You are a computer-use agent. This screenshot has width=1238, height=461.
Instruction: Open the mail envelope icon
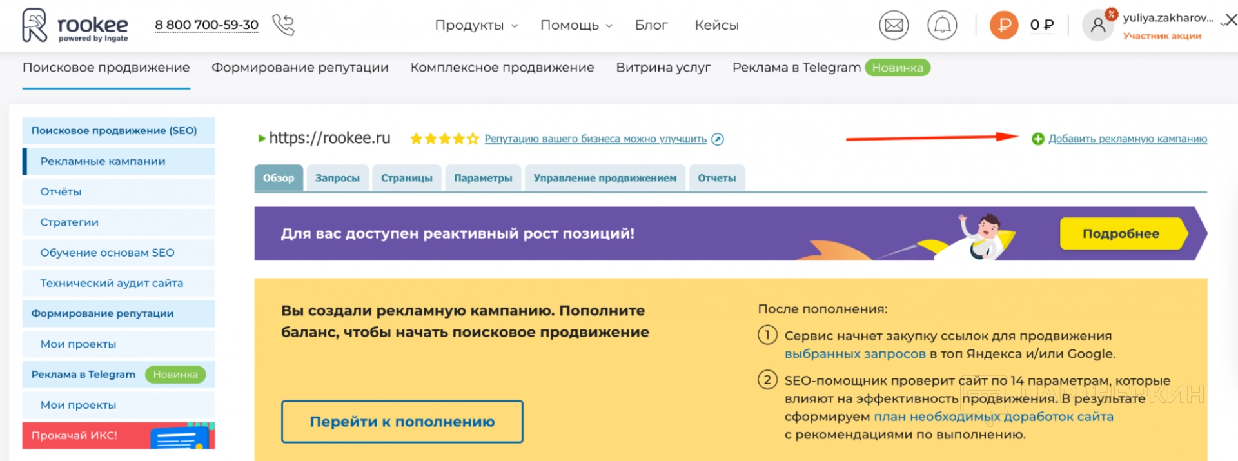(894, 25)
